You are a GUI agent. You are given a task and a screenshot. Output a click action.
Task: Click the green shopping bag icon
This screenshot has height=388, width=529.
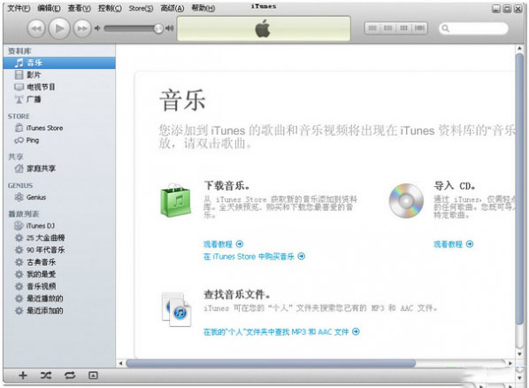tap(176, 200)
